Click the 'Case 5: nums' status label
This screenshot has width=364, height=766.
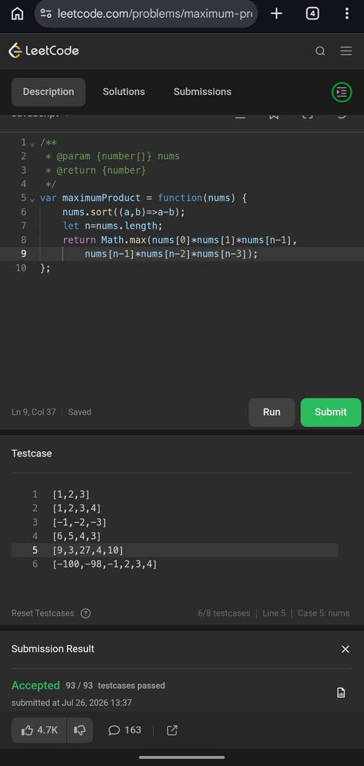(324, 613)
